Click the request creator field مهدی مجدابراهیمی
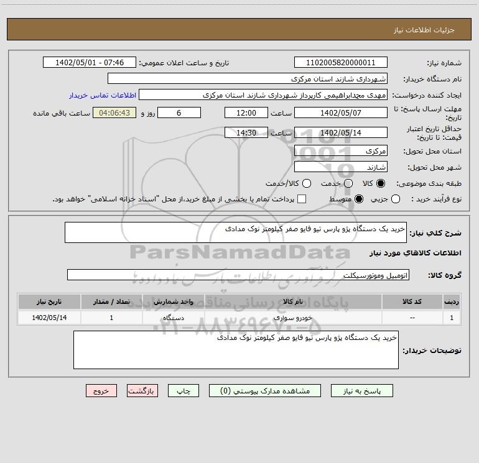The image size is (479, 463). click(263, 94)
